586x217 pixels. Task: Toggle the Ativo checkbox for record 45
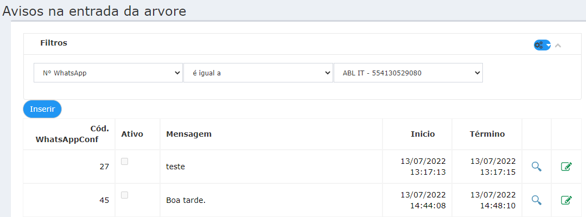tap(125, 195)
